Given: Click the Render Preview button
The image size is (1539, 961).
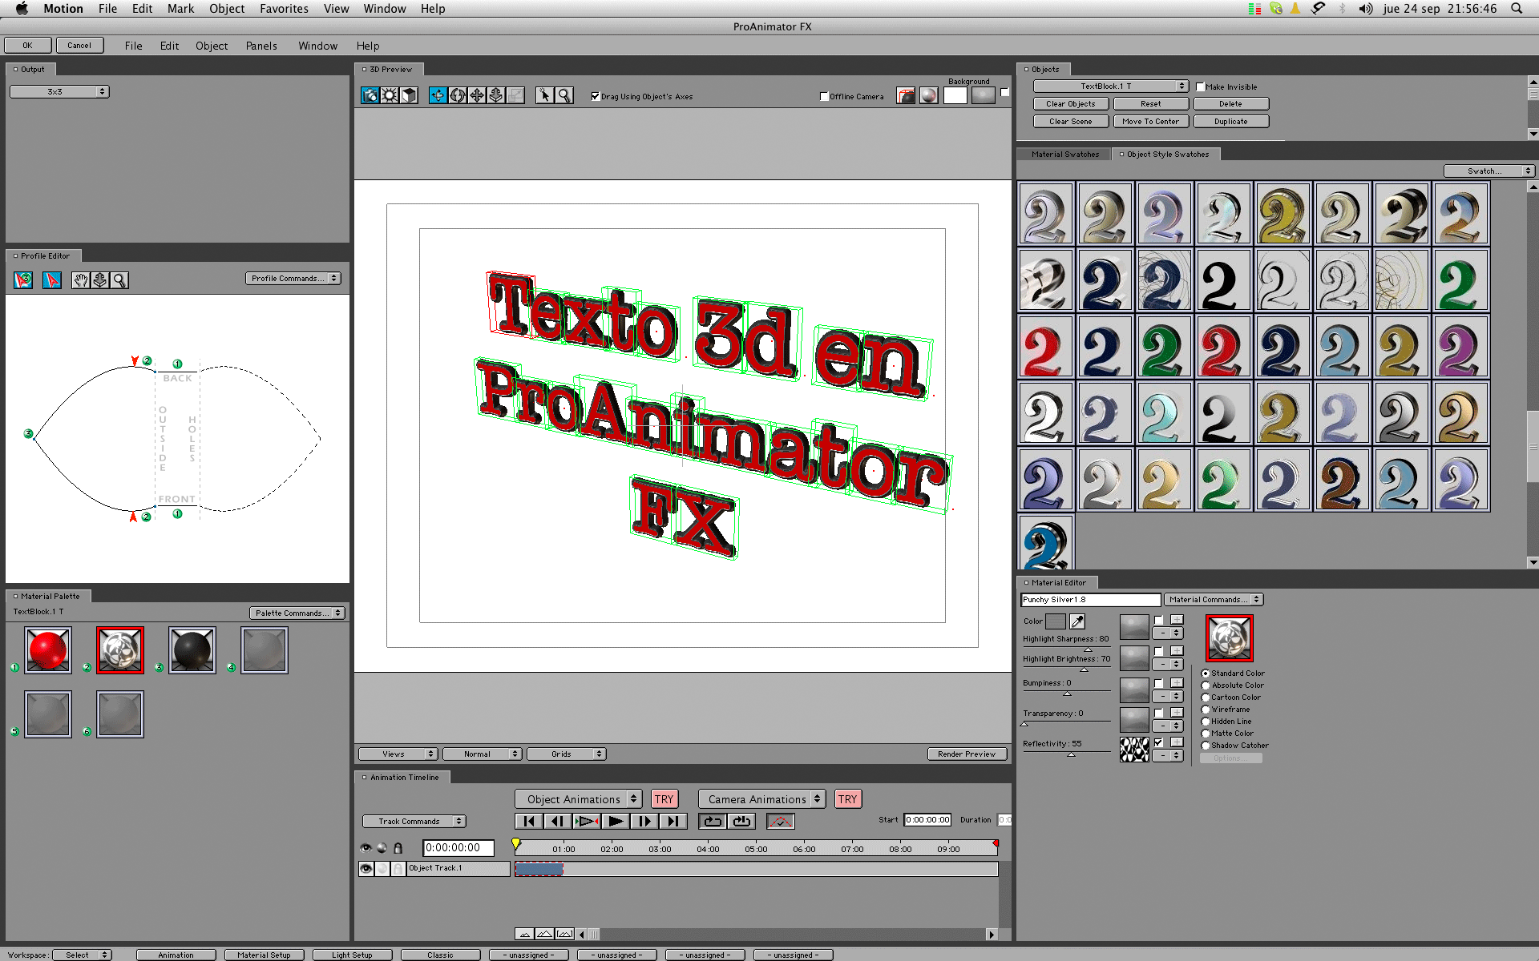Looking at the screenshot, I should (x=967, y=754).
